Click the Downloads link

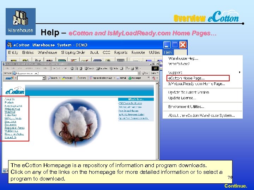(x=10, y=121)
